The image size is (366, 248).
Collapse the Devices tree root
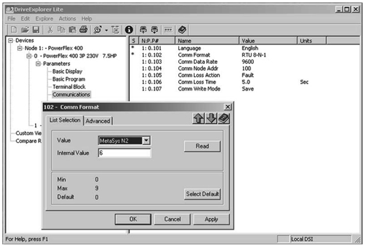pyautogui.click(x=8, y=41)
